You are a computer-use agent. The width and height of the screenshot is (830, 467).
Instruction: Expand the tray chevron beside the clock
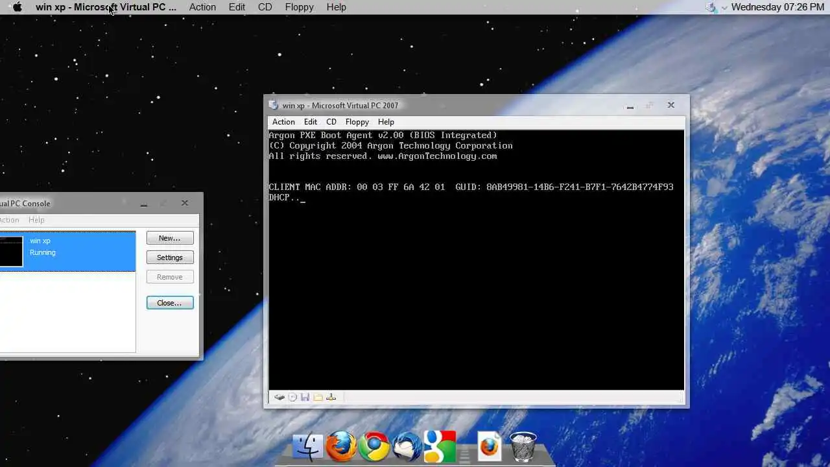tap(724, 8)
